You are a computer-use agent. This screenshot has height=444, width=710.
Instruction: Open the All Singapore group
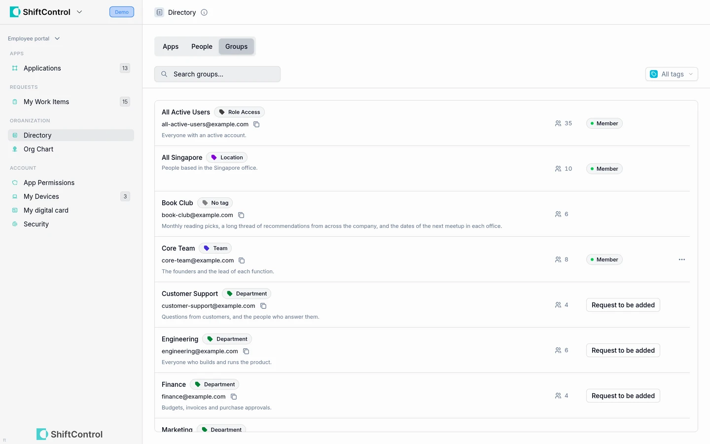[182, 157]
